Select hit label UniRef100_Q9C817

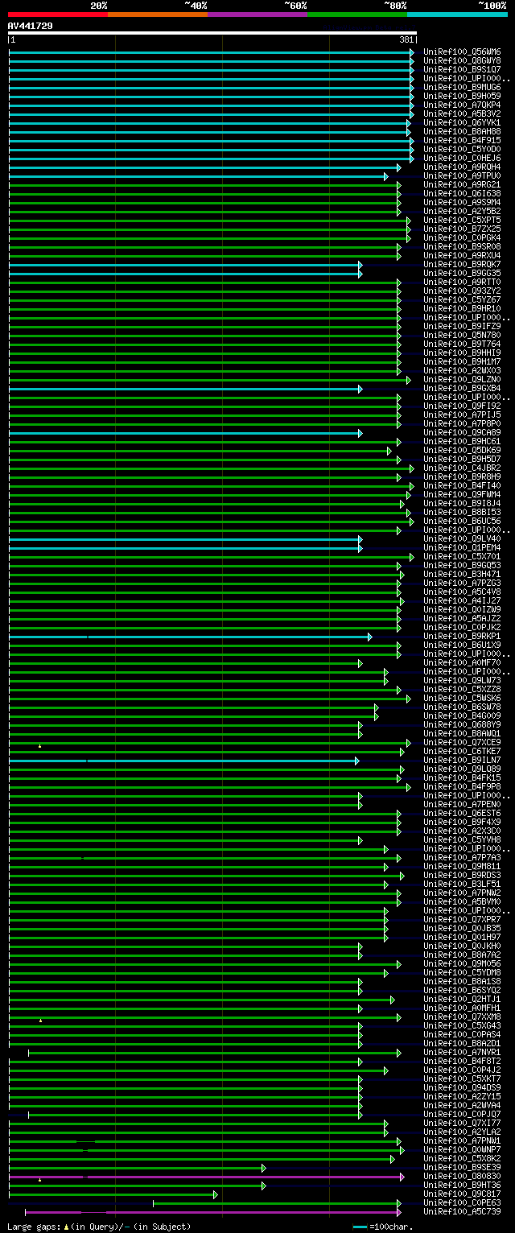coord(462,1194)
